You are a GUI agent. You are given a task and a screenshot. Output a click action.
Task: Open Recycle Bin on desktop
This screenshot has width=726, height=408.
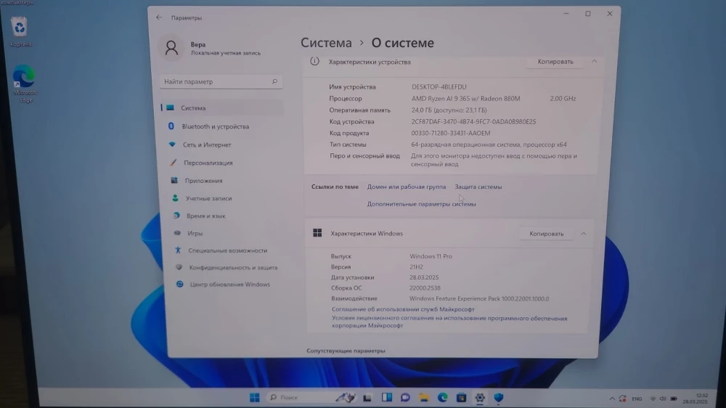20,33
